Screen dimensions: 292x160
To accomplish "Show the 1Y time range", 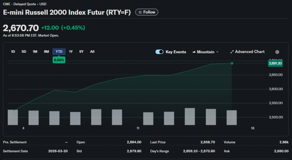I will pos(71,52).
